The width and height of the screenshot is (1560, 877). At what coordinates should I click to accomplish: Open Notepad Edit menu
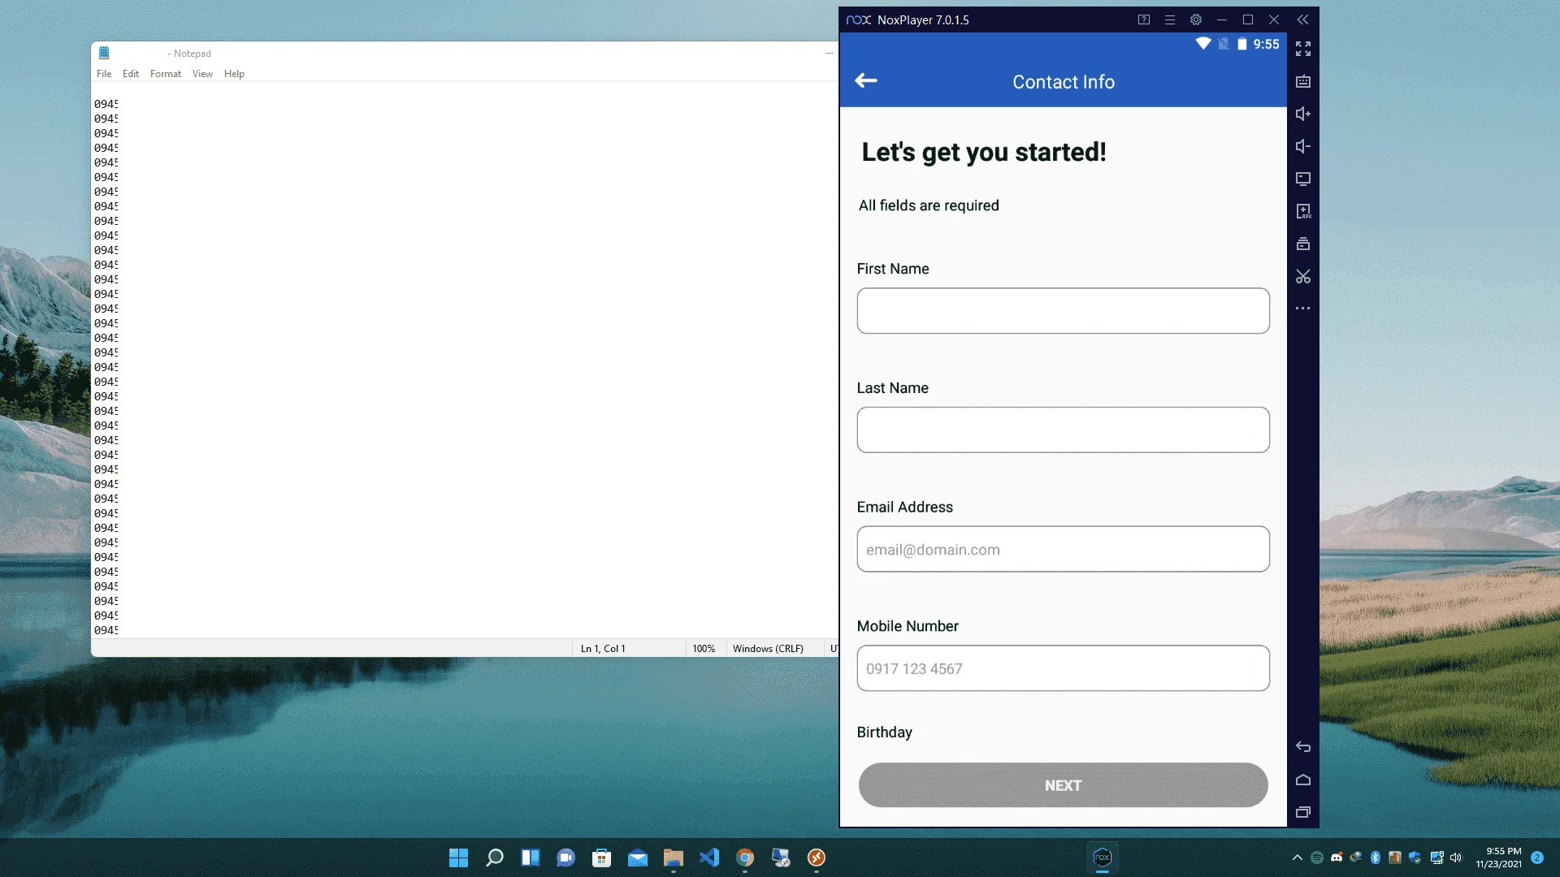[131, 74]
